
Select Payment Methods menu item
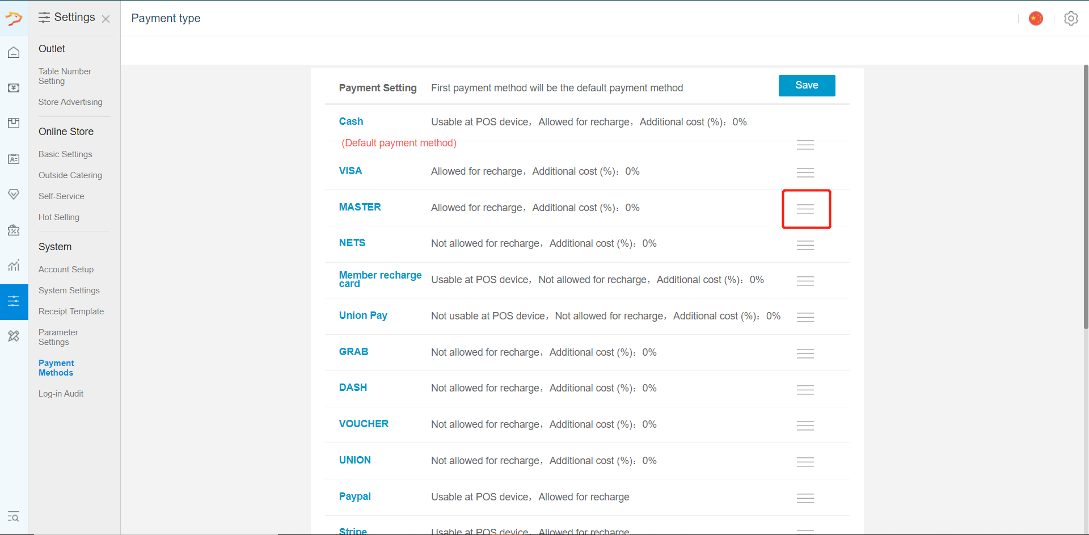click(x=56, y=368)
